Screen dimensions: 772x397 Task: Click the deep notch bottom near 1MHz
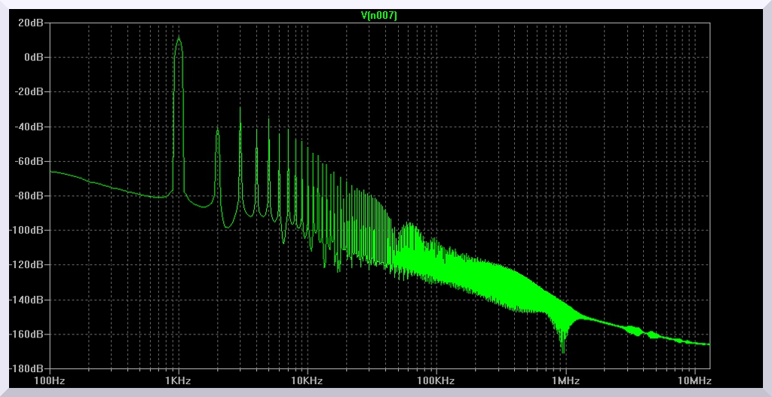click(563, 353)
